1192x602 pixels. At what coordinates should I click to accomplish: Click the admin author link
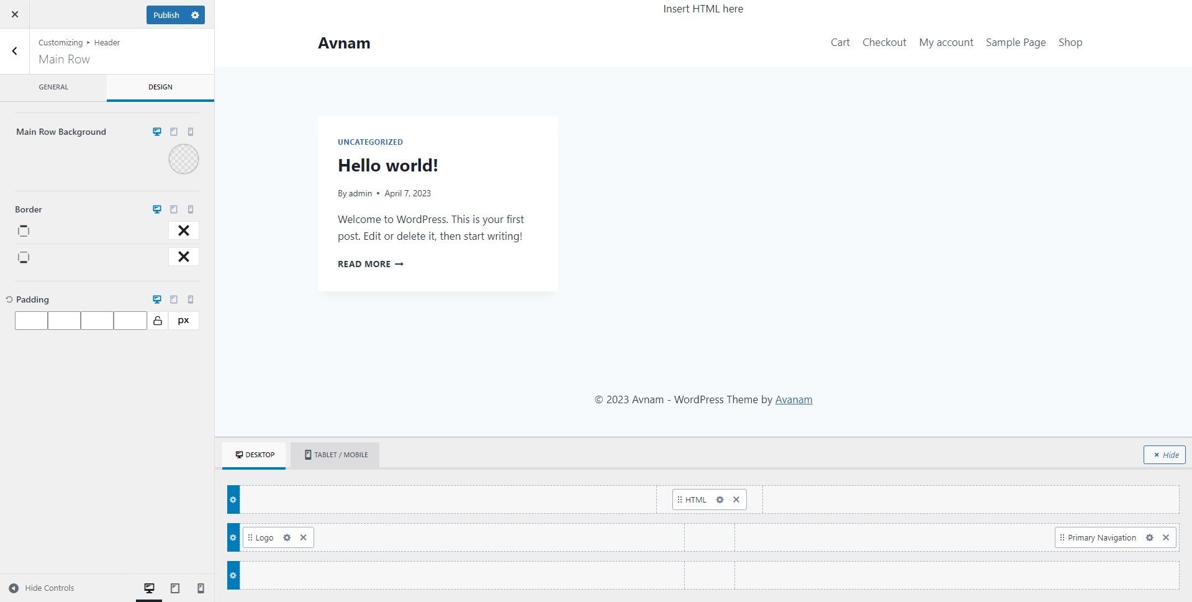pos(360,193)
